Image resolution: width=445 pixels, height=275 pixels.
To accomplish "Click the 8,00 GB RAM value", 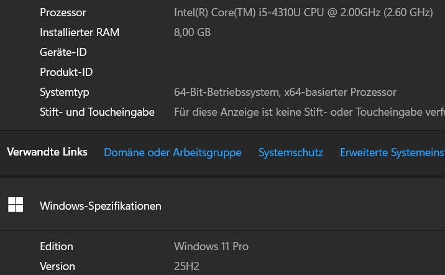I will click(x=192, y=32).
